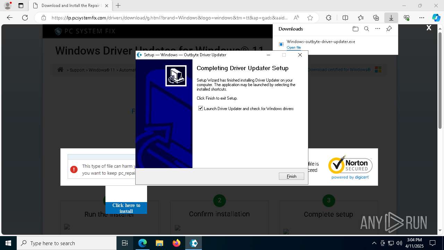Viewport: 444px width, 250px height.
Task: Open Extensions puzzle icon
Action: tap(328, 18)
